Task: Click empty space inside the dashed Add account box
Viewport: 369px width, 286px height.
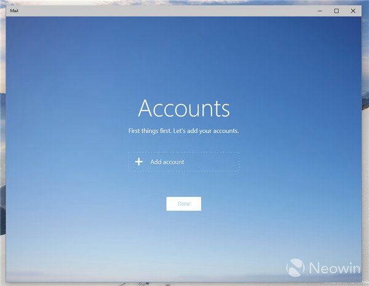Action: (x=212, y=161)
